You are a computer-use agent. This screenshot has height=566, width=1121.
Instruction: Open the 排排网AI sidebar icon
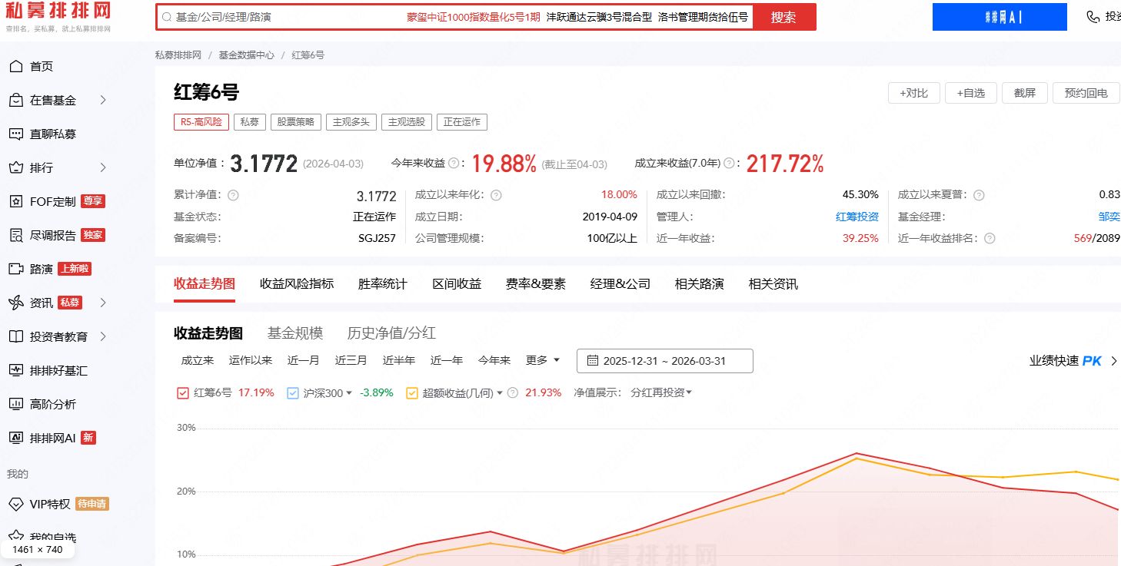pyautogui.click(x=16, y=438)
